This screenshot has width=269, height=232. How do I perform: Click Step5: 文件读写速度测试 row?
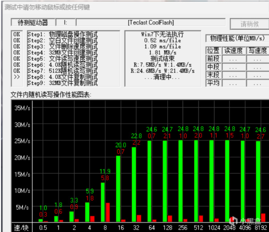click(62, 59)
